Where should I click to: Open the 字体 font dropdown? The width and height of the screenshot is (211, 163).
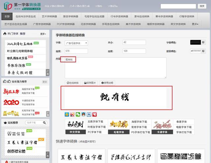(76, 43)
